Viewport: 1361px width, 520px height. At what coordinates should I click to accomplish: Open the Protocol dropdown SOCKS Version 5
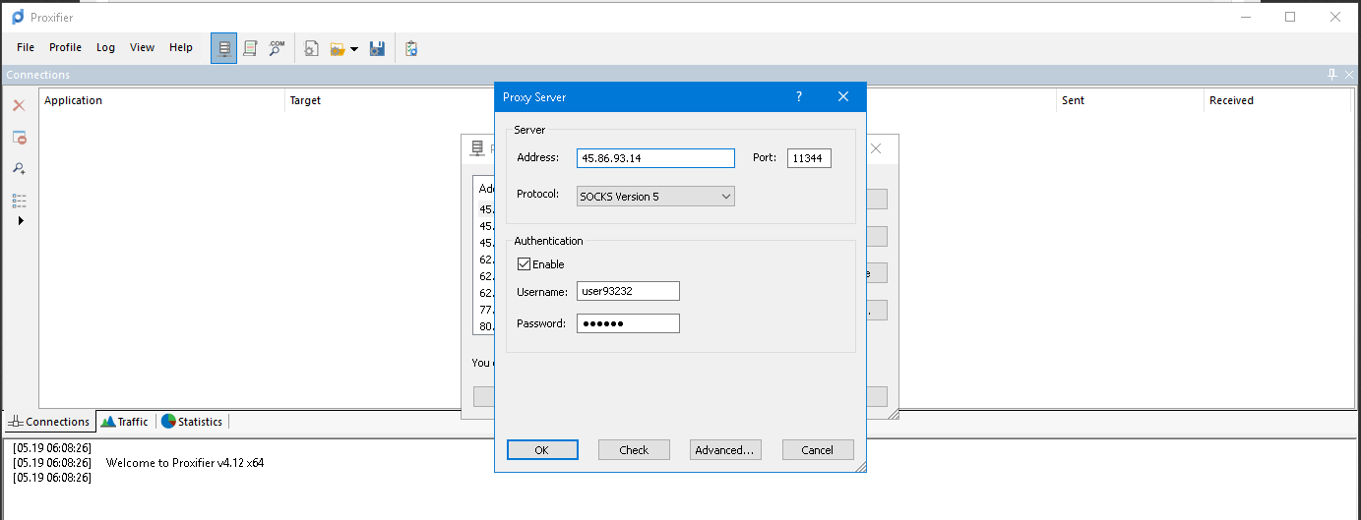pyautogui.click(x=655, y=197)
